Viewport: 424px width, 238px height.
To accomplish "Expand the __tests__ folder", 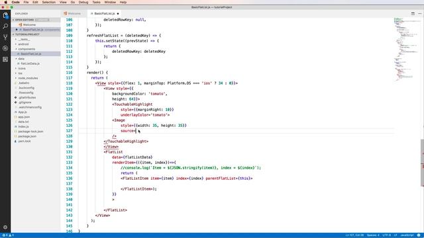I will click(x=24, y=40).
